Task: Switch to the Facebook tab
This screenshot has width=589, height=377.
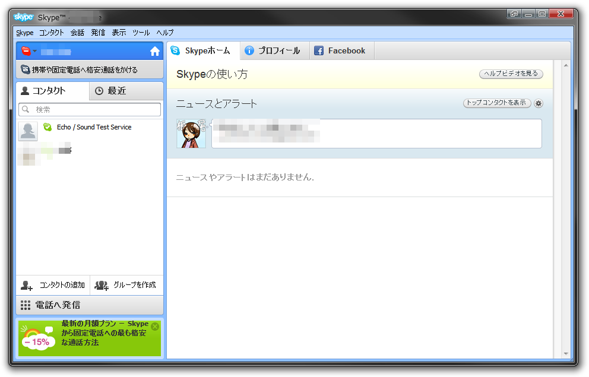Action: pyautogui.click(x=342, y=50)
